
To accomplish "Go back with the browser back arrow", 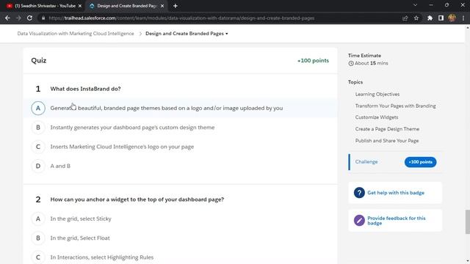I will [x=7, y=18].
